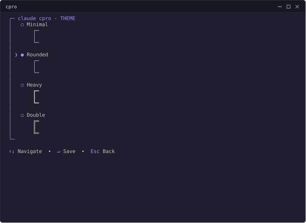Click the cpro window title
The image size is (306, 223).
pyautogui.click(x=11, y=7)
